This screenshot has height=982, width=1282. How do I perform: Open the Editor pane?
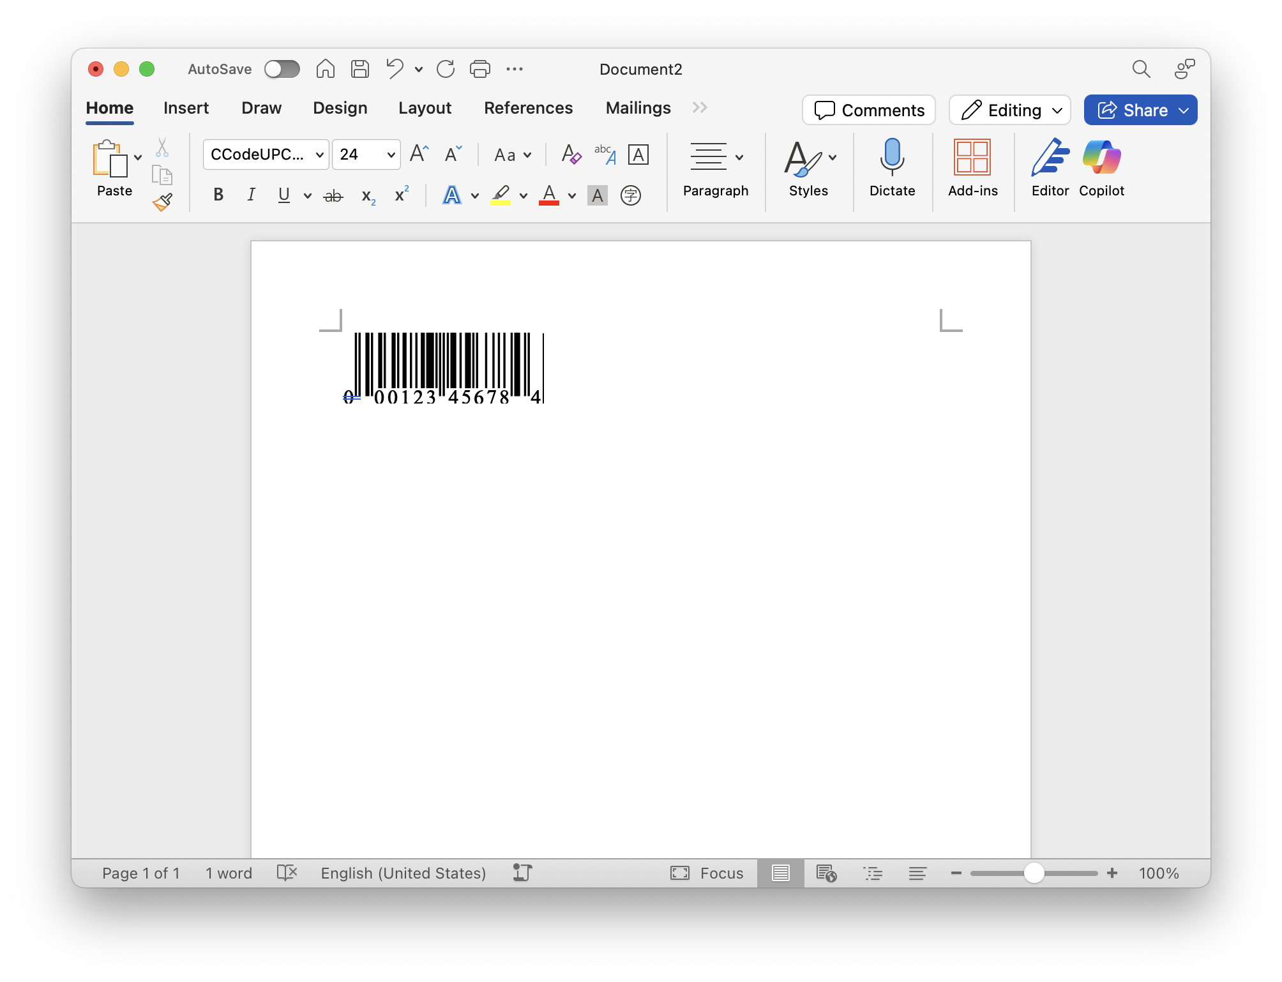pos(1050,169)
